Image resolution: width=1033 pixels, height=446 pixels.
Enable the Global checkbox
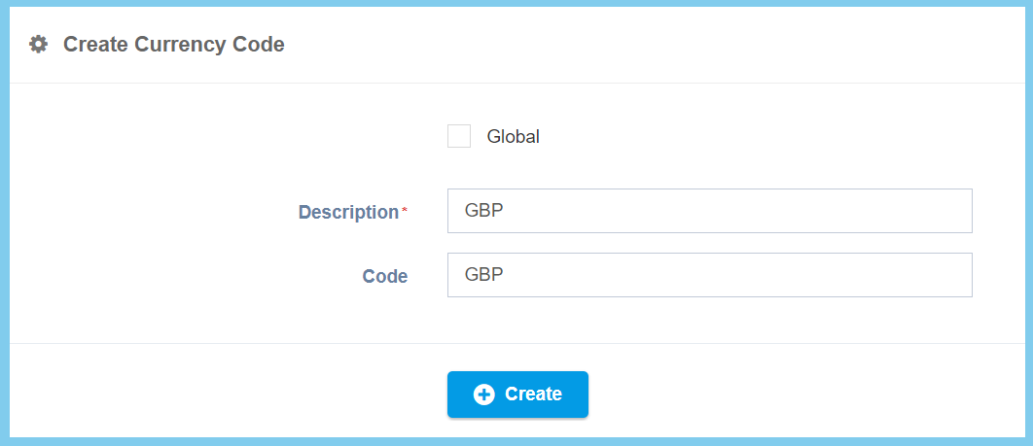click(459, 136)
